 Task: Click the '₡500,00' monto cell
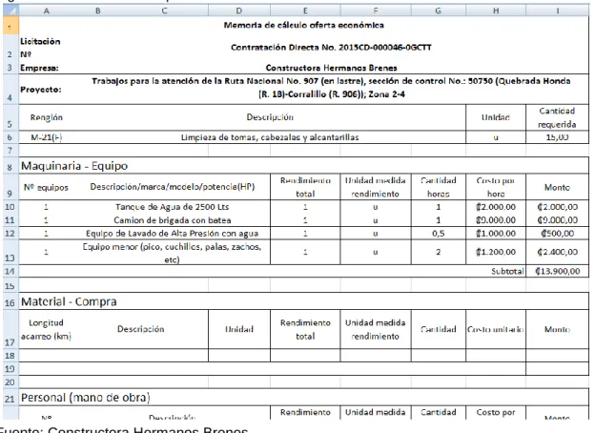[x=557, y=234]
